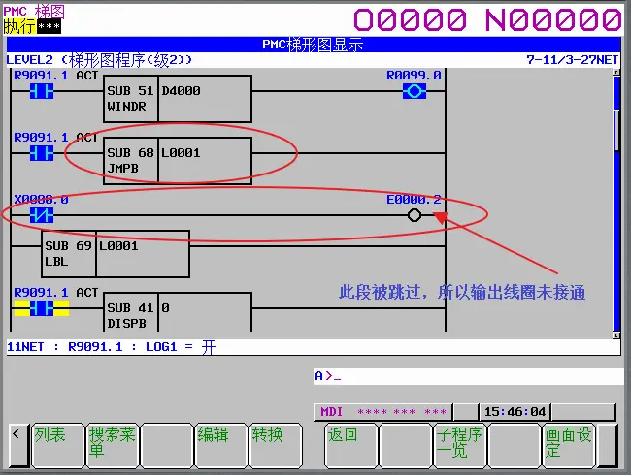Screen dimensions: 631x475
Task: Open the 画面设定 screen settings softkey
Action: click(568, 443)
